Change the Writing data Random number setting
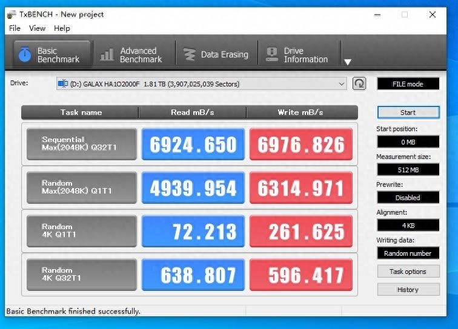 coord(408,253)
